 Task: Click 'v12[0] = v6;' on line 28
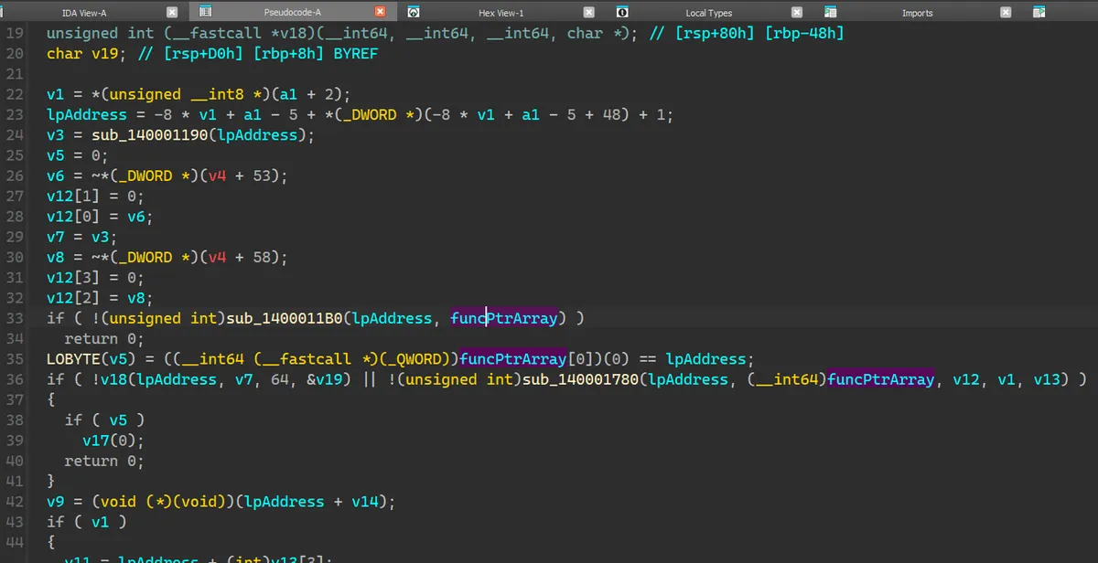(100, 217)
